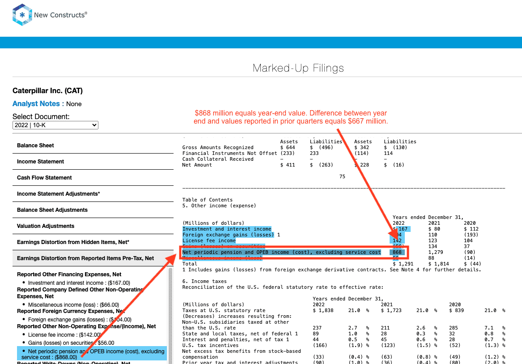
Task: Open Valuation Adjustments section
Action: pyautogui.click(x=93, y=226)
